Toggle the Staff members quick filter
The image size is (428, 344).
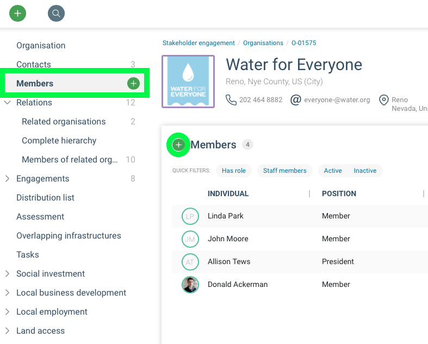[284, 171]
